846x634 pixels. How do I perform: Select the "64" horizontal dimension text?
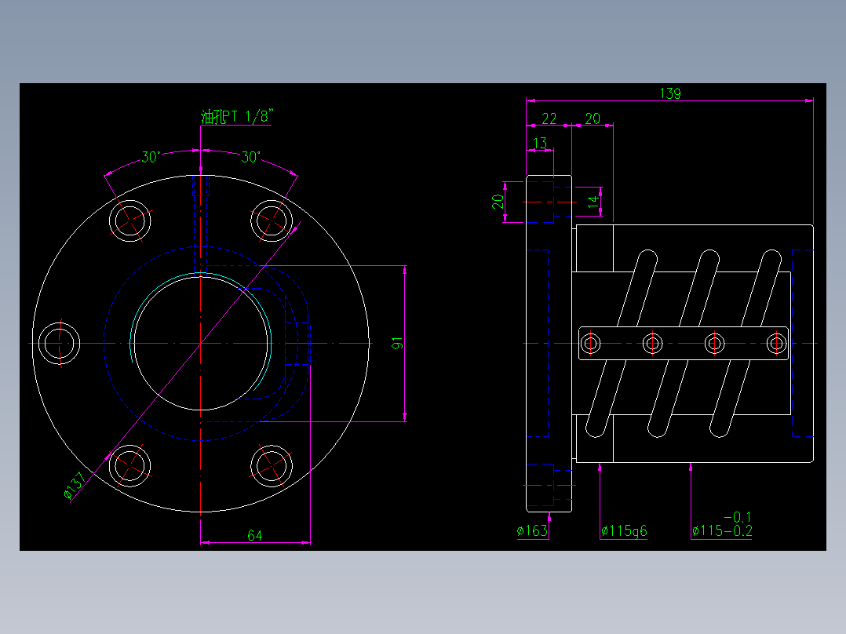click(x=254, y=535)
